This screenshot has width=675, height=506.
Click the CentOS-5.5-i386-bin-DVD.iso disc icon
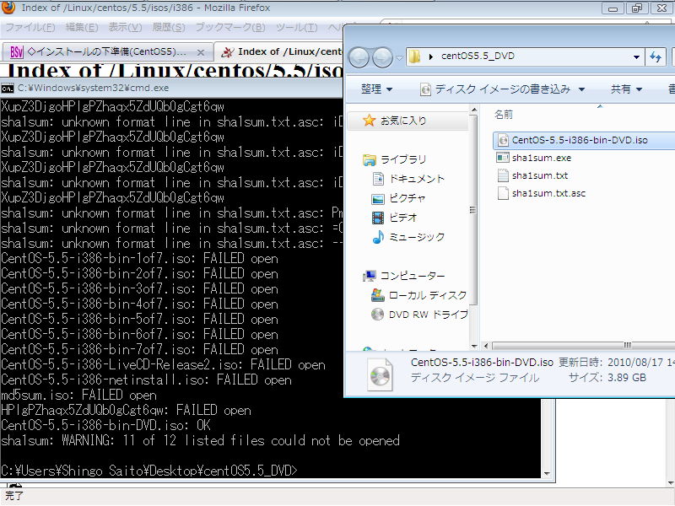click(503, 140)
